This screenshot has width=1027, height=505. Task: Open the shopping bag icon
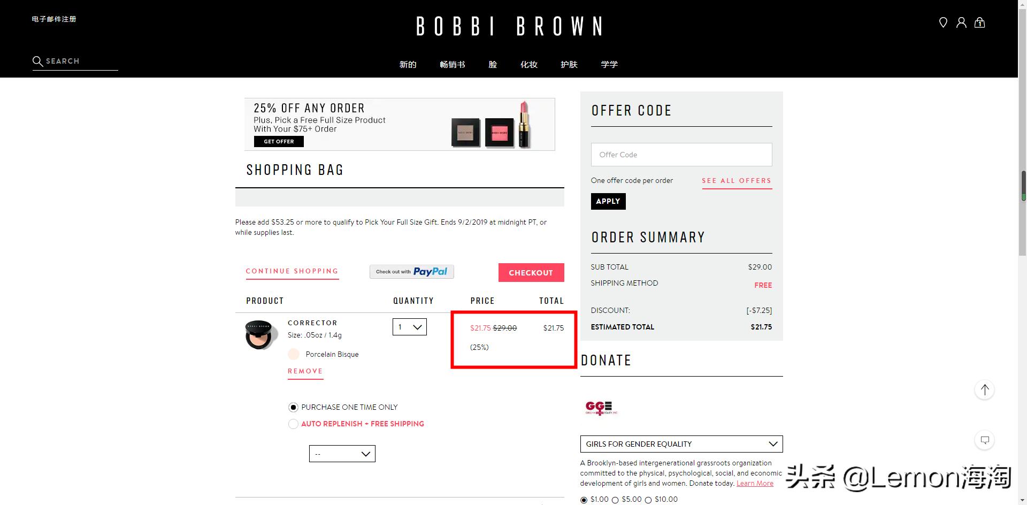979,22
